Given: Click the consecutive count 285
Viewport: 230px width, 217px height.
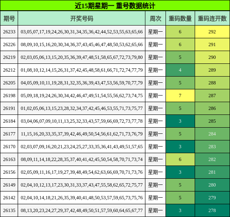Looking at the screenshot, I should 212,121.
